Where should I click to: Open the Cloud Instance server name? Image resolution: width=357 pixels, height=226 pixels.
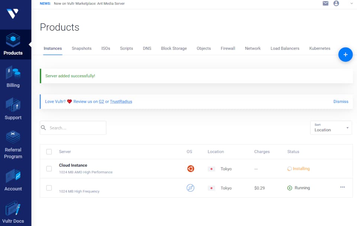73,165
